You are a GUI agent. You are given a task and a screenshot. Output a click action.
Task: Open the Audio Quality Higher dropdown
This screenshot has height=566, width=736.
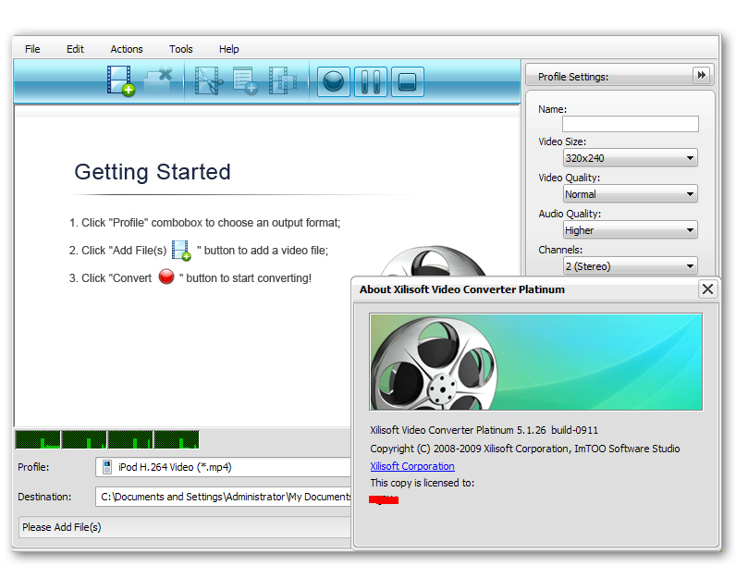pos(631,230)
